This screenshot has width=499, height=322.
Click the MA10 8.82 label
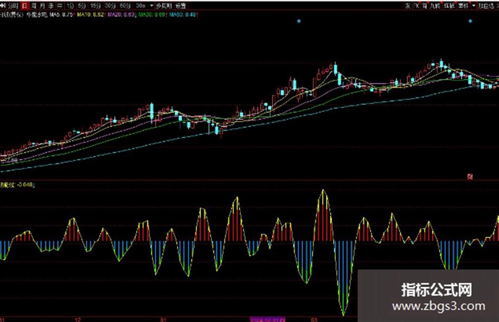91,15
